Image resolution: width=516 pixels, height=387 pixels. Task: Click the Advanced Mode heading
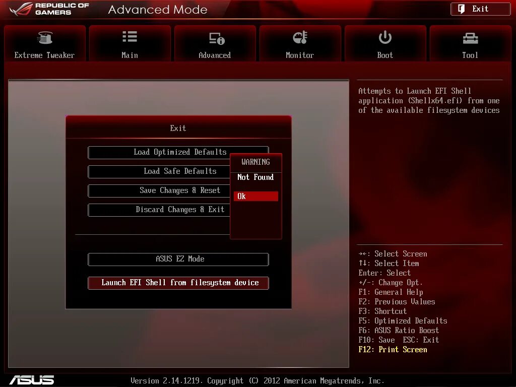[x=158, y=10]
